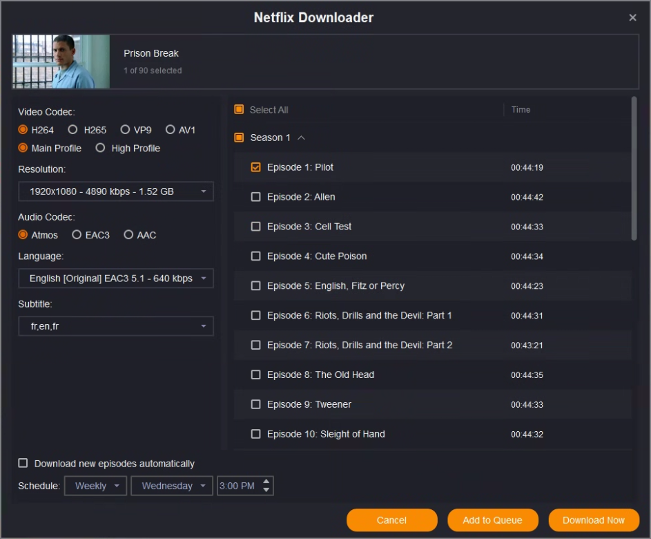
Task: Open the Weekly schedule dropdown
Action: (x=96, y=486)
